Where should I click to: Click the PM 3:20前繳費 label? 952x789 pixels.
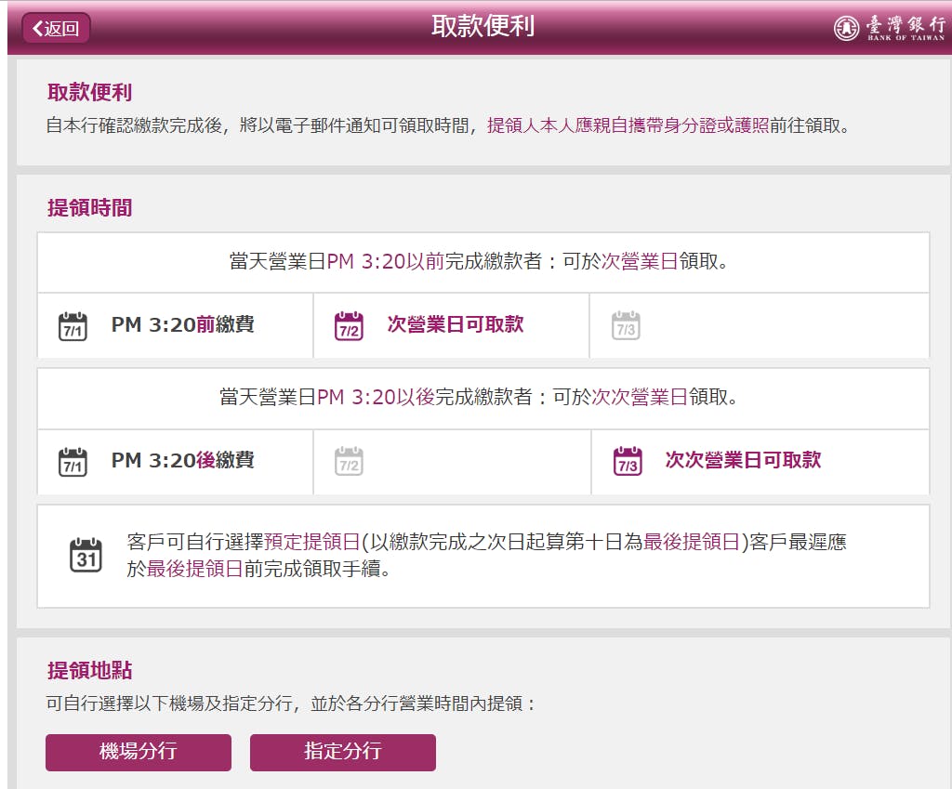pos(182,325)
